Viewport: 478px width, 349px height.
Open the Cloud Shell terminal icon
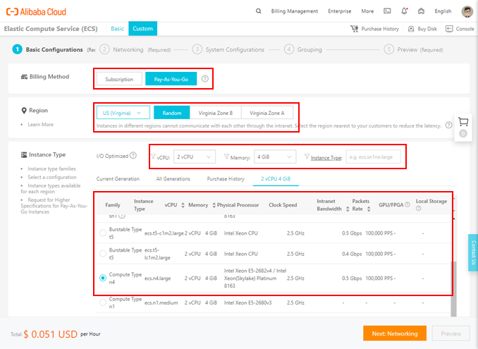(387, 11)
